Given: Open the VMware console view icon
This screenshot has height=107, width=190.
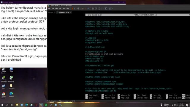Looking at the screenshot, I should (106, 9).
